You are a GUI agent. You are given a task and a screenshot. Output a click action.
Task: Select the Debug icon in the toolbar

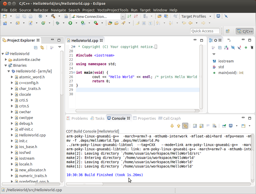point(57,23)
